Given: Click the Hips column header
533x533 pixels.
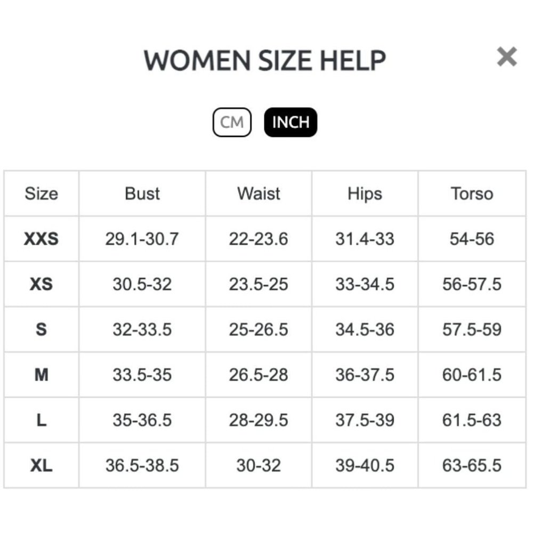Looking at the screenshot, I should tap(365, 194).
